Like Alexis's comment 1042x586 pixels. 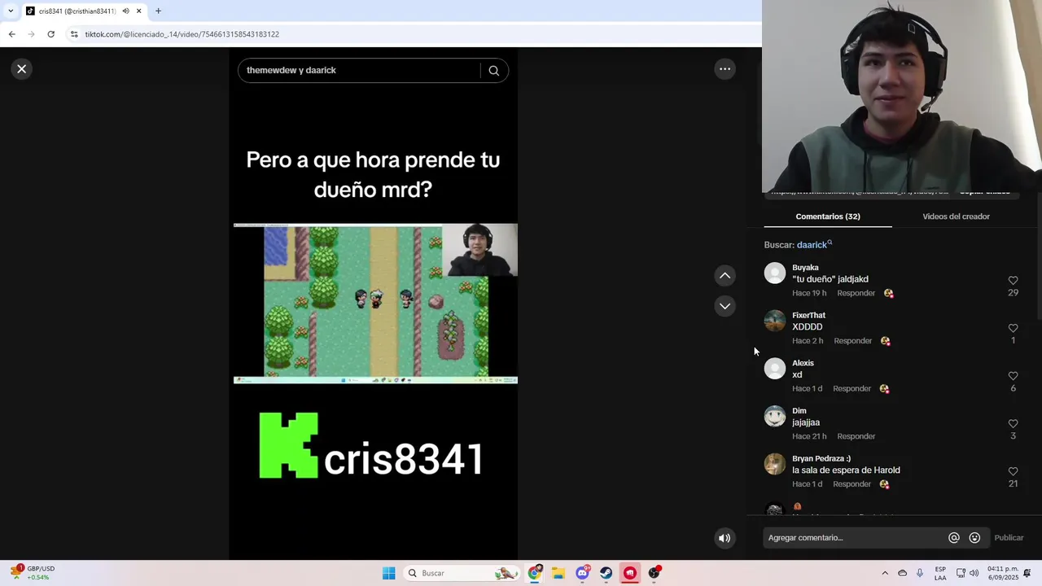pos(1013,376)
